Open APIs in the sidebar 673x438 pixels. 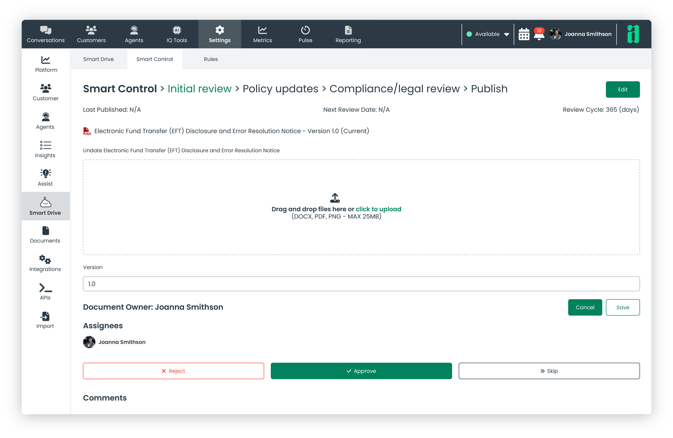pyautogui.click(x=45, y=292)
